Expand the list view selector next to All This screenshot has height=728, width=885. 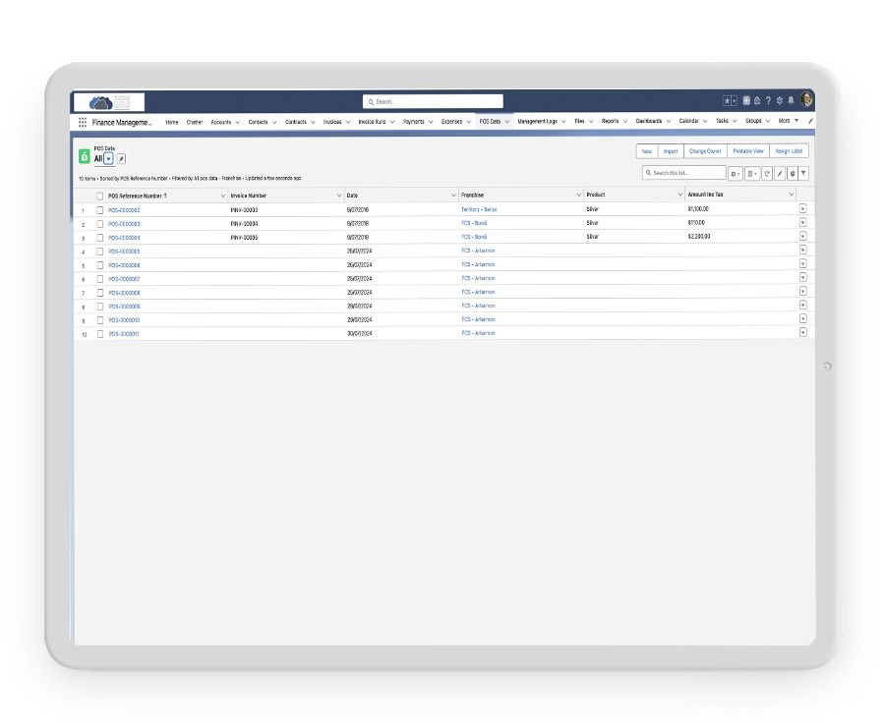pos(108,158)
